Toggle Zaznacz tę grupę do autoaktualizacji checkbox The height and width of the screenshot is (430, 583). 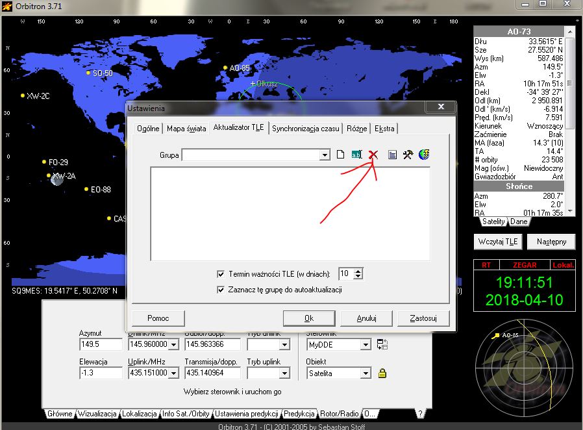221,290
